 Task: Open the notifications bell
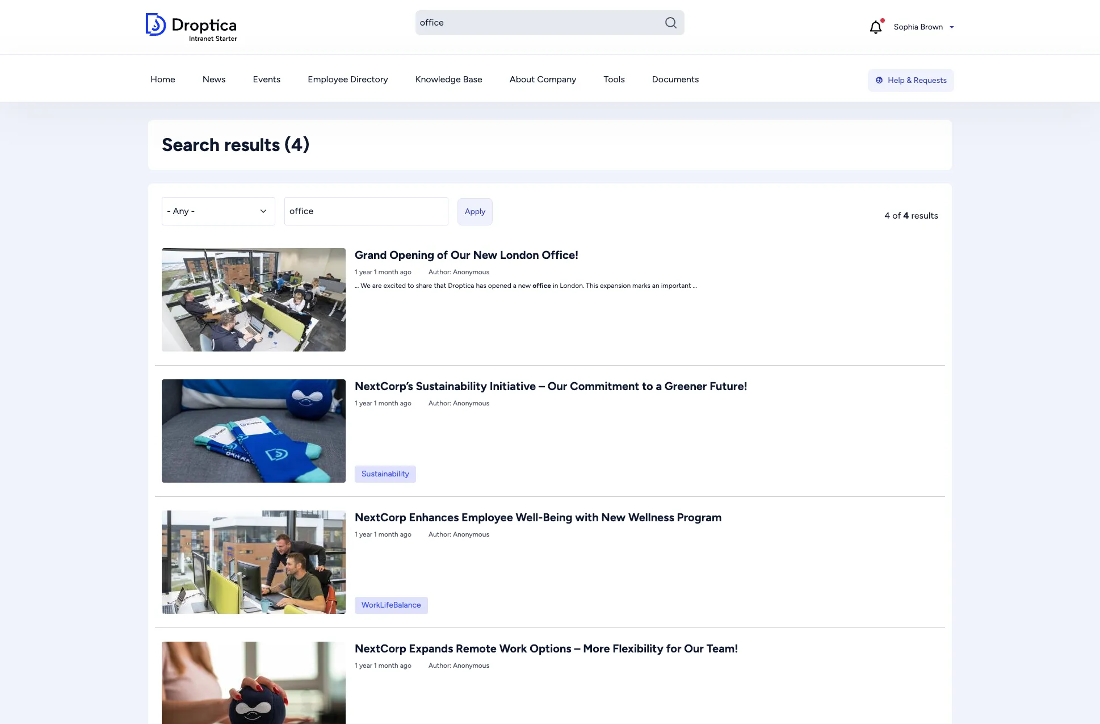coord(876,27)
